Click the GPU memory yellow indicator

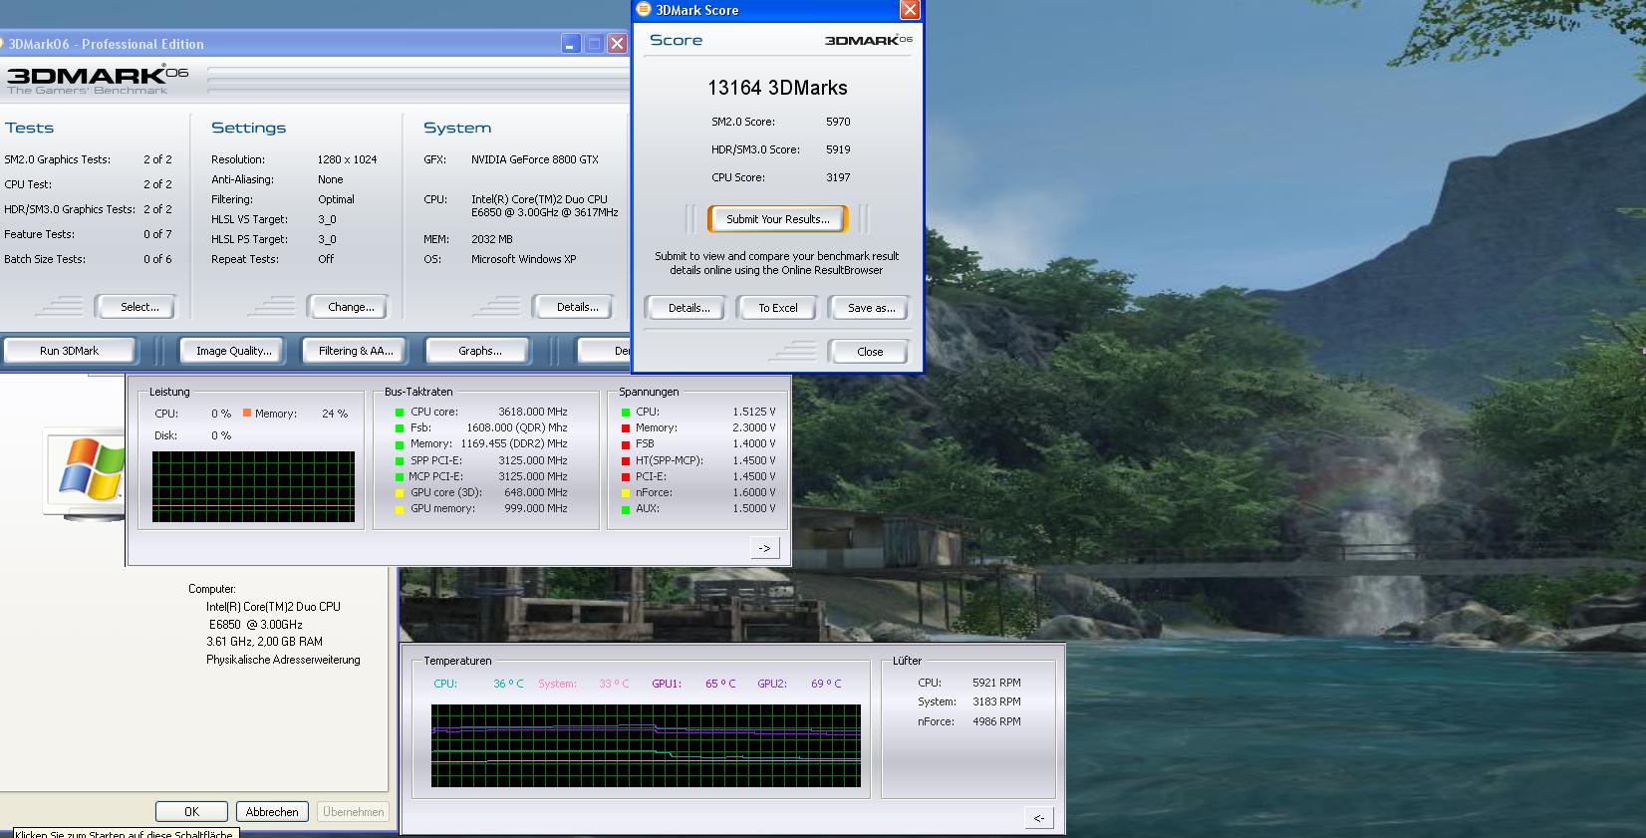click(x=400, y=508)
